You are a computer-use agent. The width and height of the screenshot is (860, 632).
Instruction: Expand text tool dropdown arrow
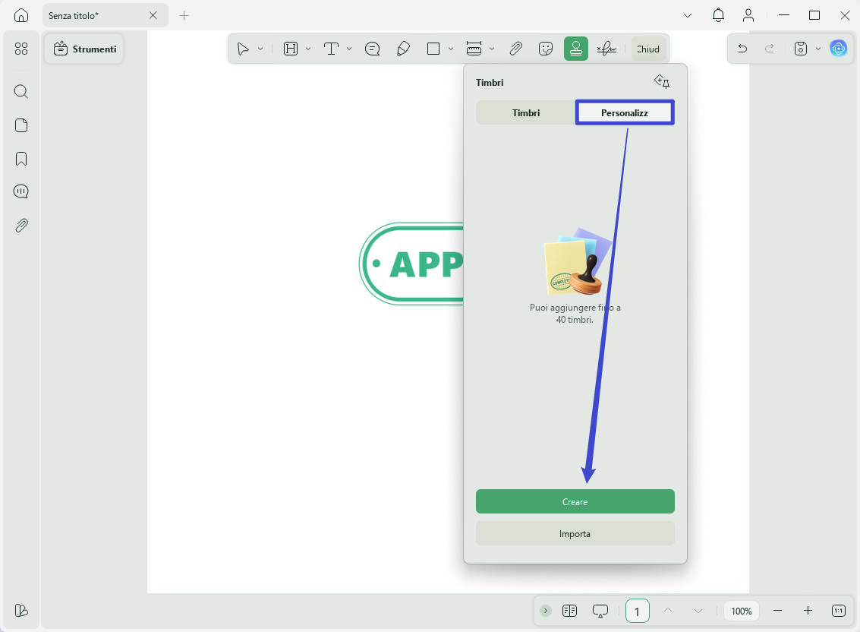[x=349, y=49]
